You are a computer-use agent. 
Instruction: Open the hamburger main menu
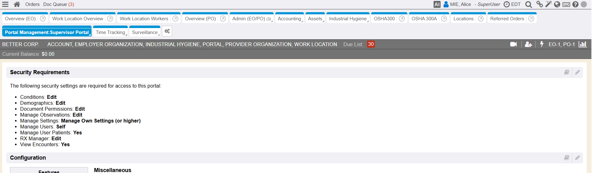5,4
